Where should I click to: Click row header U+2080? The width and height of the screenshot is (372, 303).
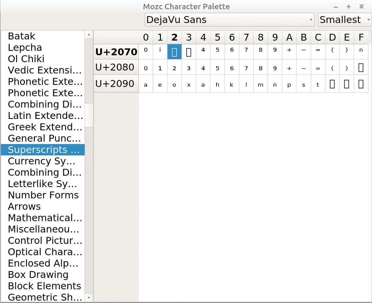point(116,67)
